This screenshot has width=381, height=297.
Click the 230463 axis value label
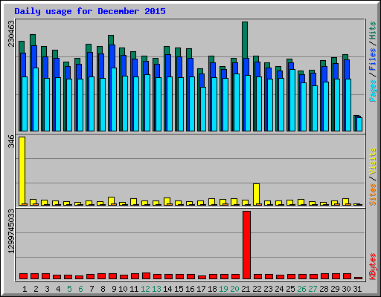(x=11, y=34)
